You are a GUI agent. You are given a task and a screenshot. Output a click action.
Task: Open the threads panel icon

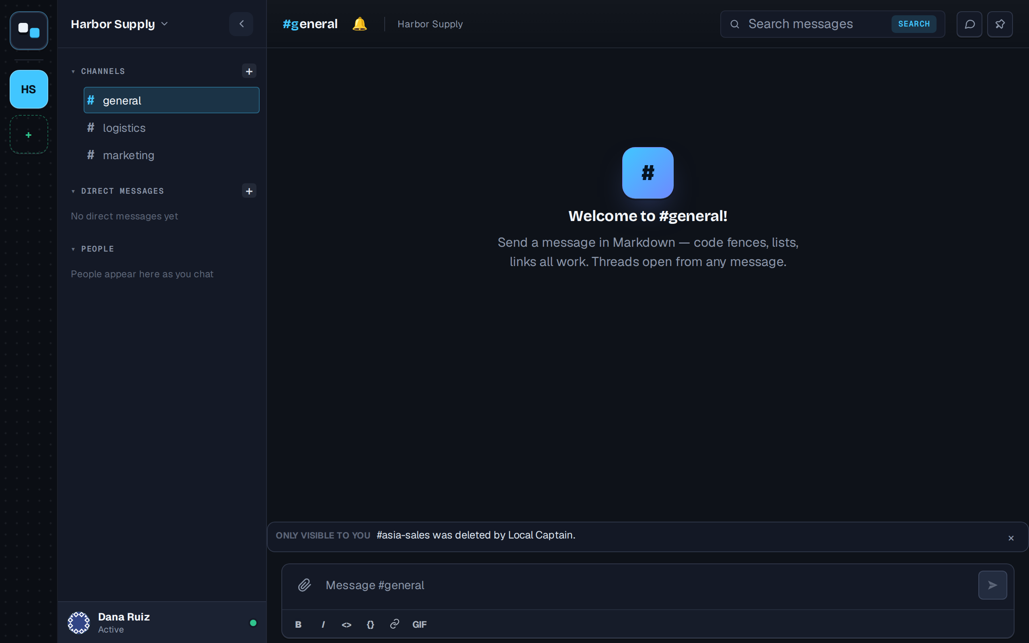[x=970, y=24]
